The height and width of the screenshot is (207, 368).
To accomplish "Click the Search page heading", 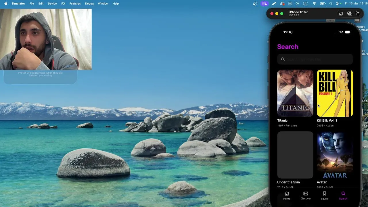I will click(287, 47).
